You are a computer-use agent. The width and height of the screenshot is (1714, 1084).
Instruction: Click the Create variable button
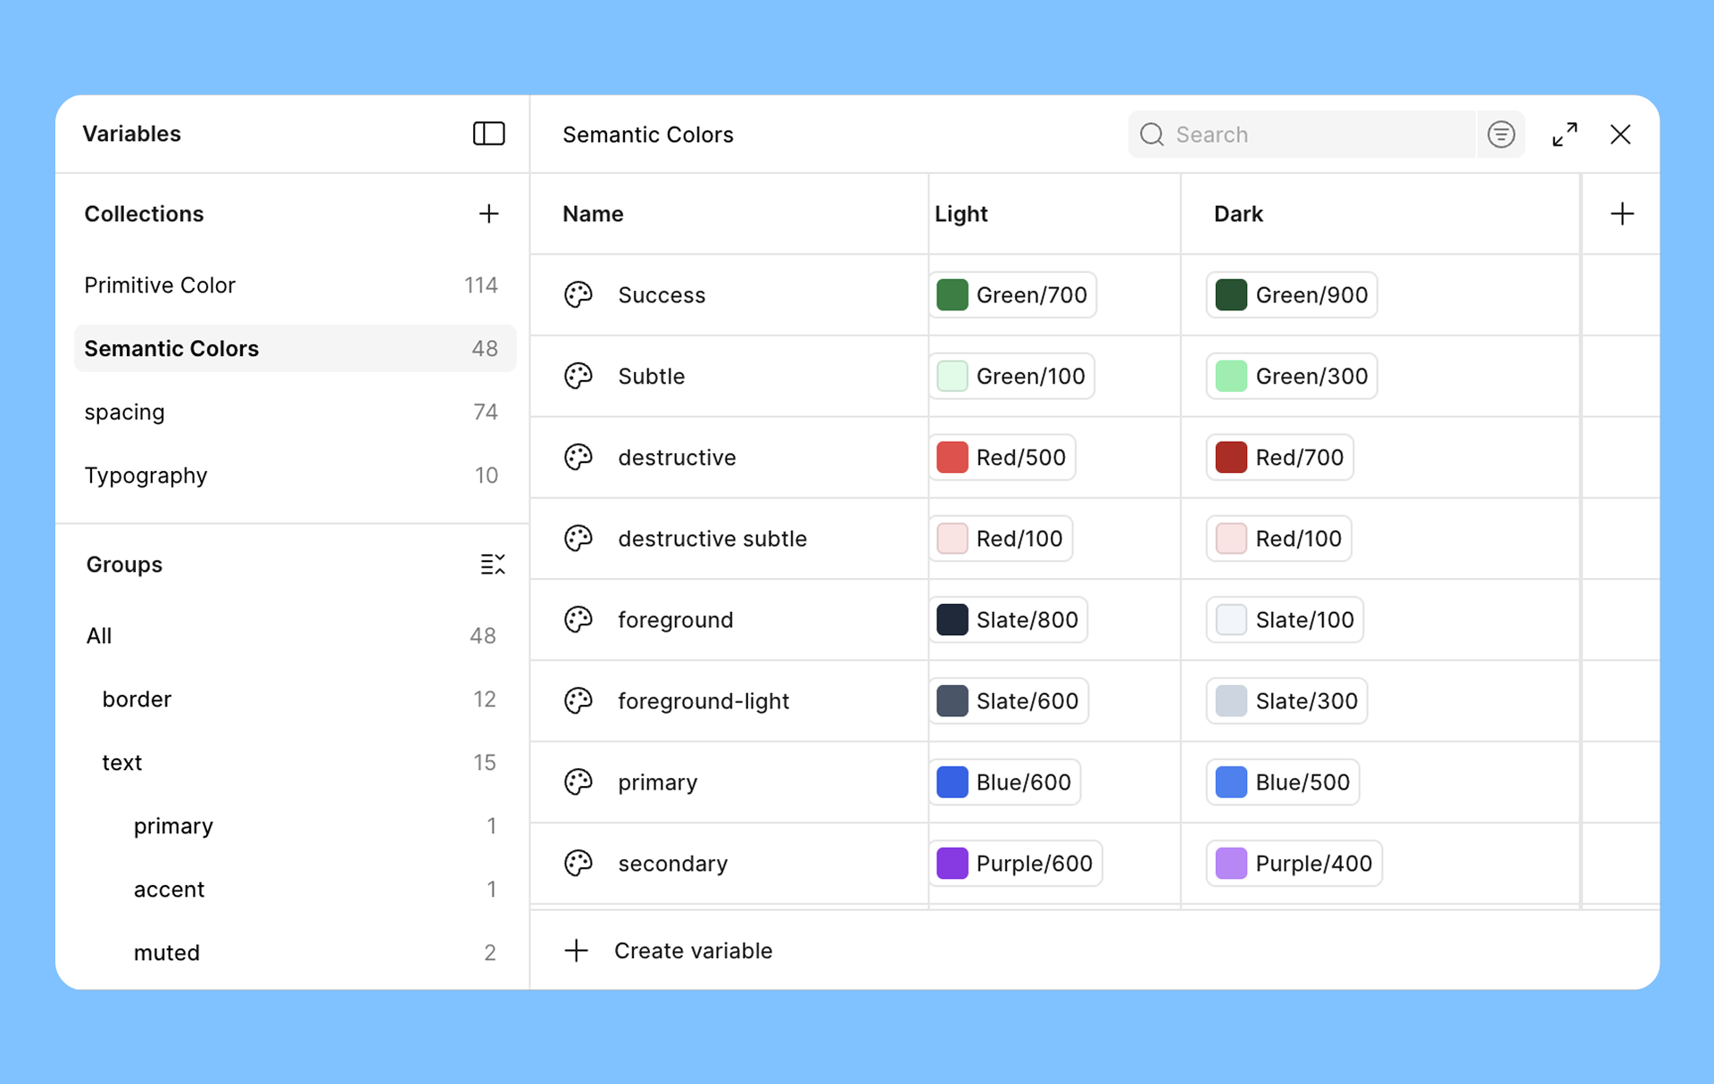(x=693, y=951)
